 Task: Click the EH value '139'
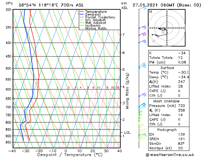point(182,134)
